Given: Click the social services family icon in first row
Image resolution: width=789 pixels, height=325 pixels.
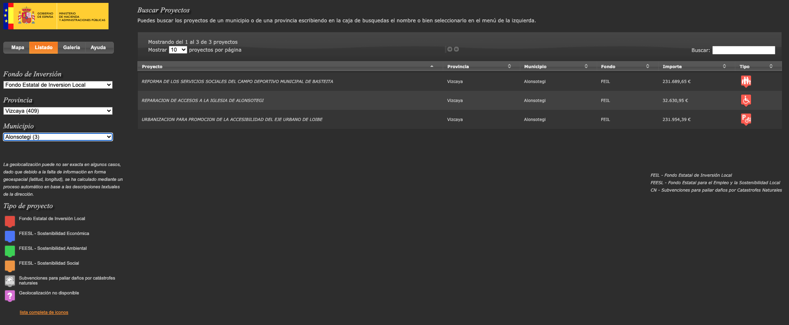Looking at the screenshot, I should point(746,81).
